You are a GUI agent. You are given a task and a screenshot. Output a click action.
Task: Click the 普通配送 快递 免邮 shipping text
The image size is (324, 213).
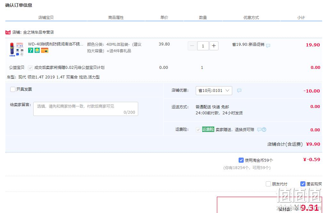[212, 107]
